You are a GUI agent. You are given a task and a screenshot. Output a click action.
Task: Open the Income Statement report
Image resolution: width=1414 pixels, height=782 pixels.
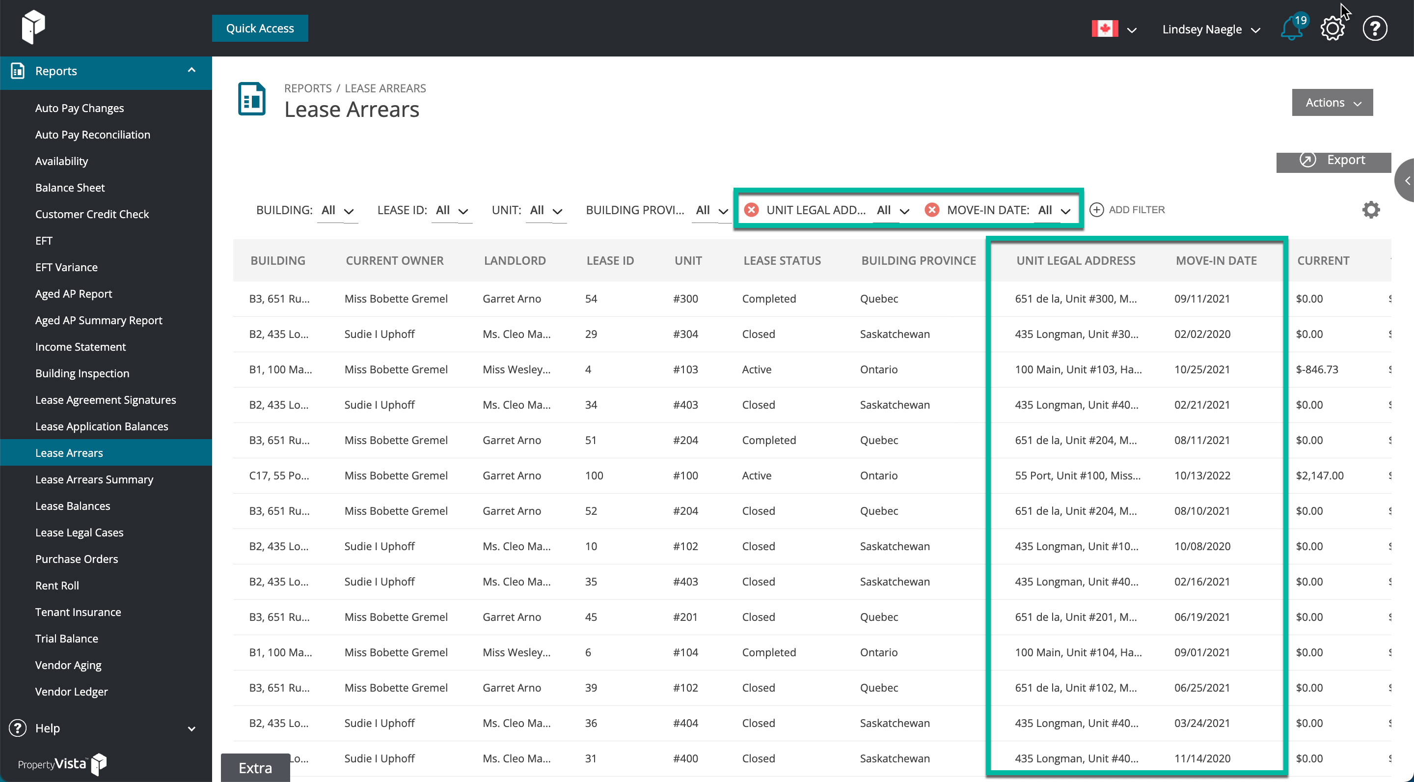81,347
